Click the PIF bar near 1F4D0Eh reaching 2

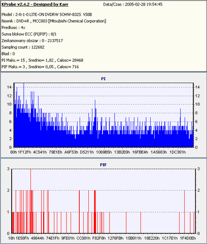coord(184,212)
